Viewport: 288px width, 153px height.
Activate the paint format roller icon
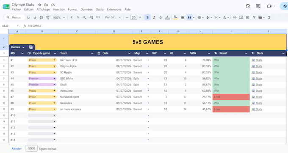point(48,17)
